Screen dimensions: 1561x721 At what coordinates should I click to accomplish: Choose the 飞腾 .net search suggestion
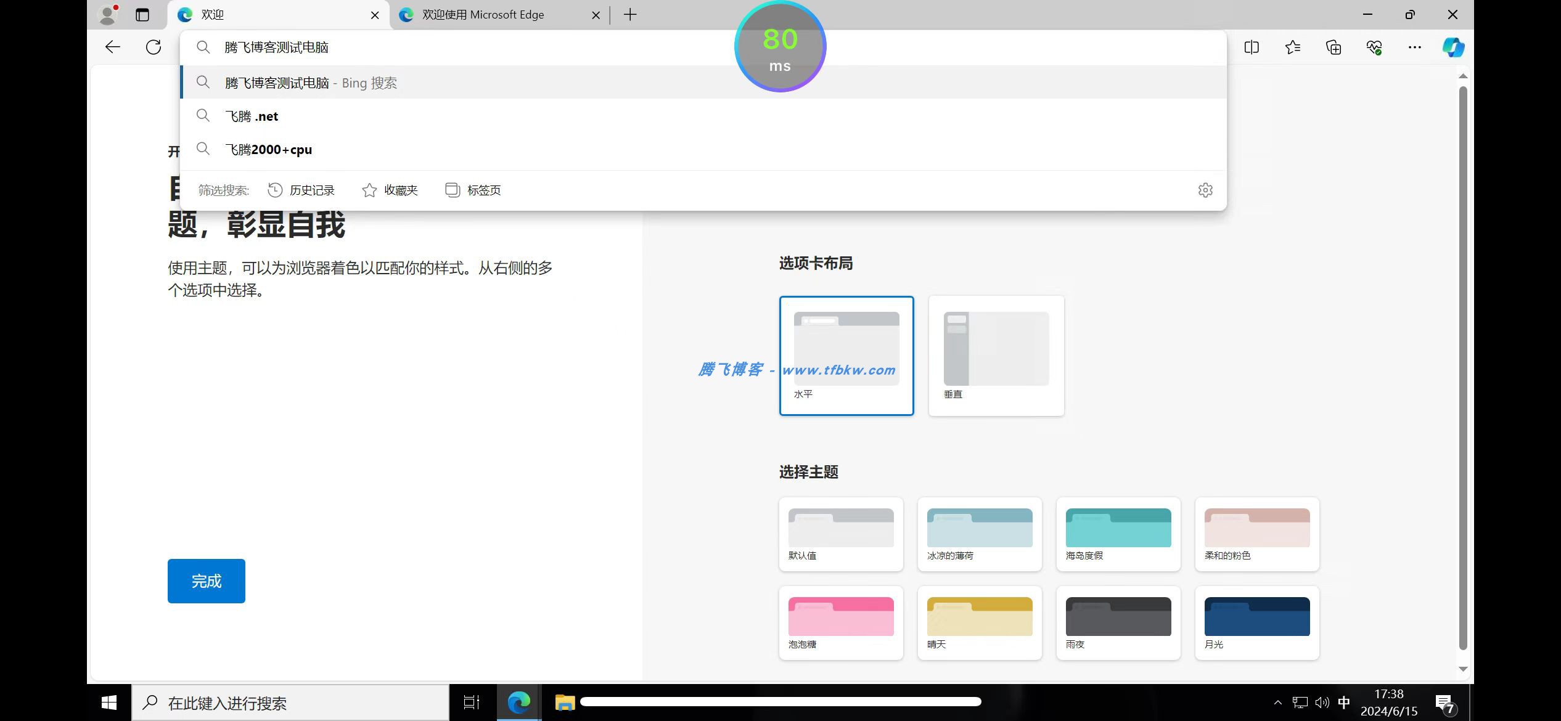click(252, 116)
